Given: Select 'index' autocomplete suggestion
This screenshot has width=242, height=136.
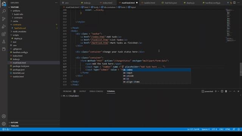Looking at the screenshot, I should [x=157, y=70].
